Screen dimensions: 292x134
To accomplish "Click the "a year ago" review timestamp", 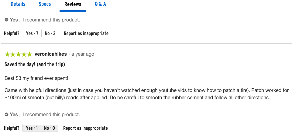I will pyautogui.click(x=83, y=54).
